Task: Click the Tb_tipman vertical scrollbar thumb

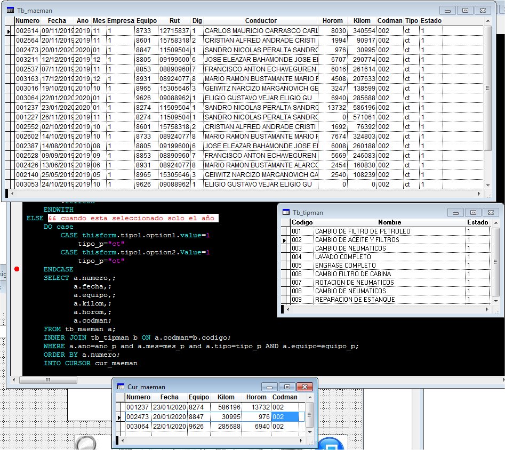Action: (496, 262)
